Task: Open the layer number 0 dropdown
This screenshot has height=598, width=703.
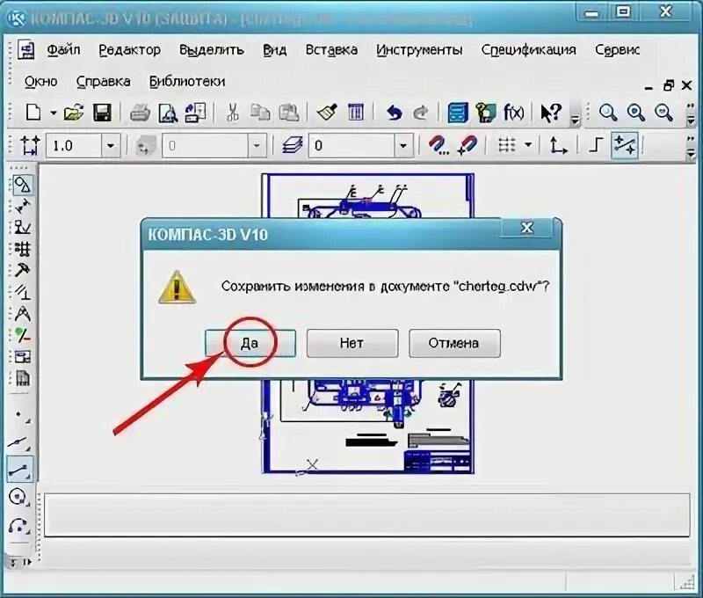Action: click(403, 146)
